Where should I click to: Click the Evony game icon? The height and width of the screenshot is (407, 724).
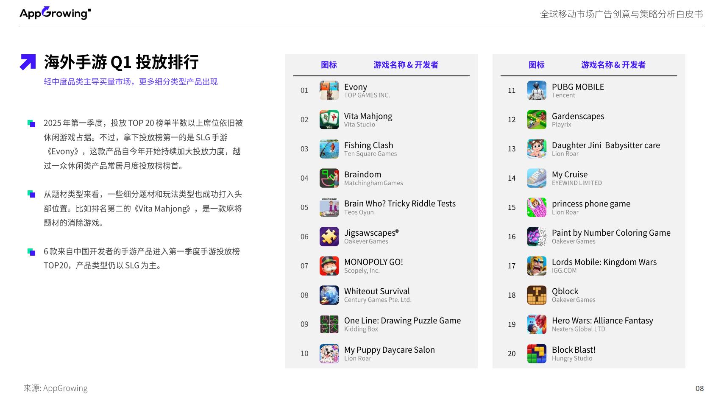click(x=329, y=90)
